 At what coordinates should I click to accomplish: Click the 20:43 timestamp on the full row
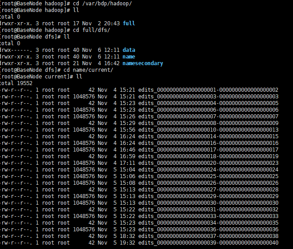[112, 23]
